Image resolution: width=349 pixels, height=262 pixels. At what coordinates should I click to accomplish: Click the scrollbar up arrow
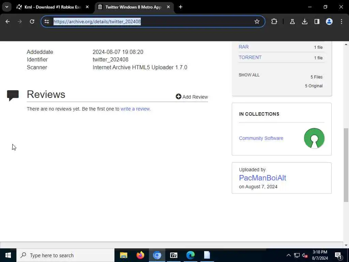346,44
